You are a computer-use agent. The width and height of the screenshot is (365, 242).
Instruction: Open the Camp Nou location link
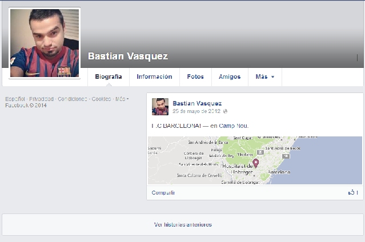[234, 126]
